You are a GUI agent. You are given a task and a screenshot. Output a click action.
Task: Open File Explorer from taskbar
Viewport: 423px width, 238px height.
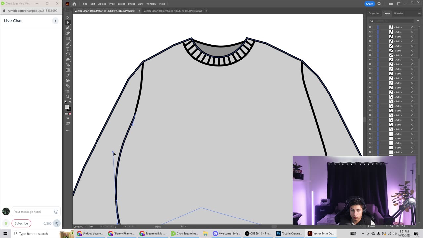205,233
